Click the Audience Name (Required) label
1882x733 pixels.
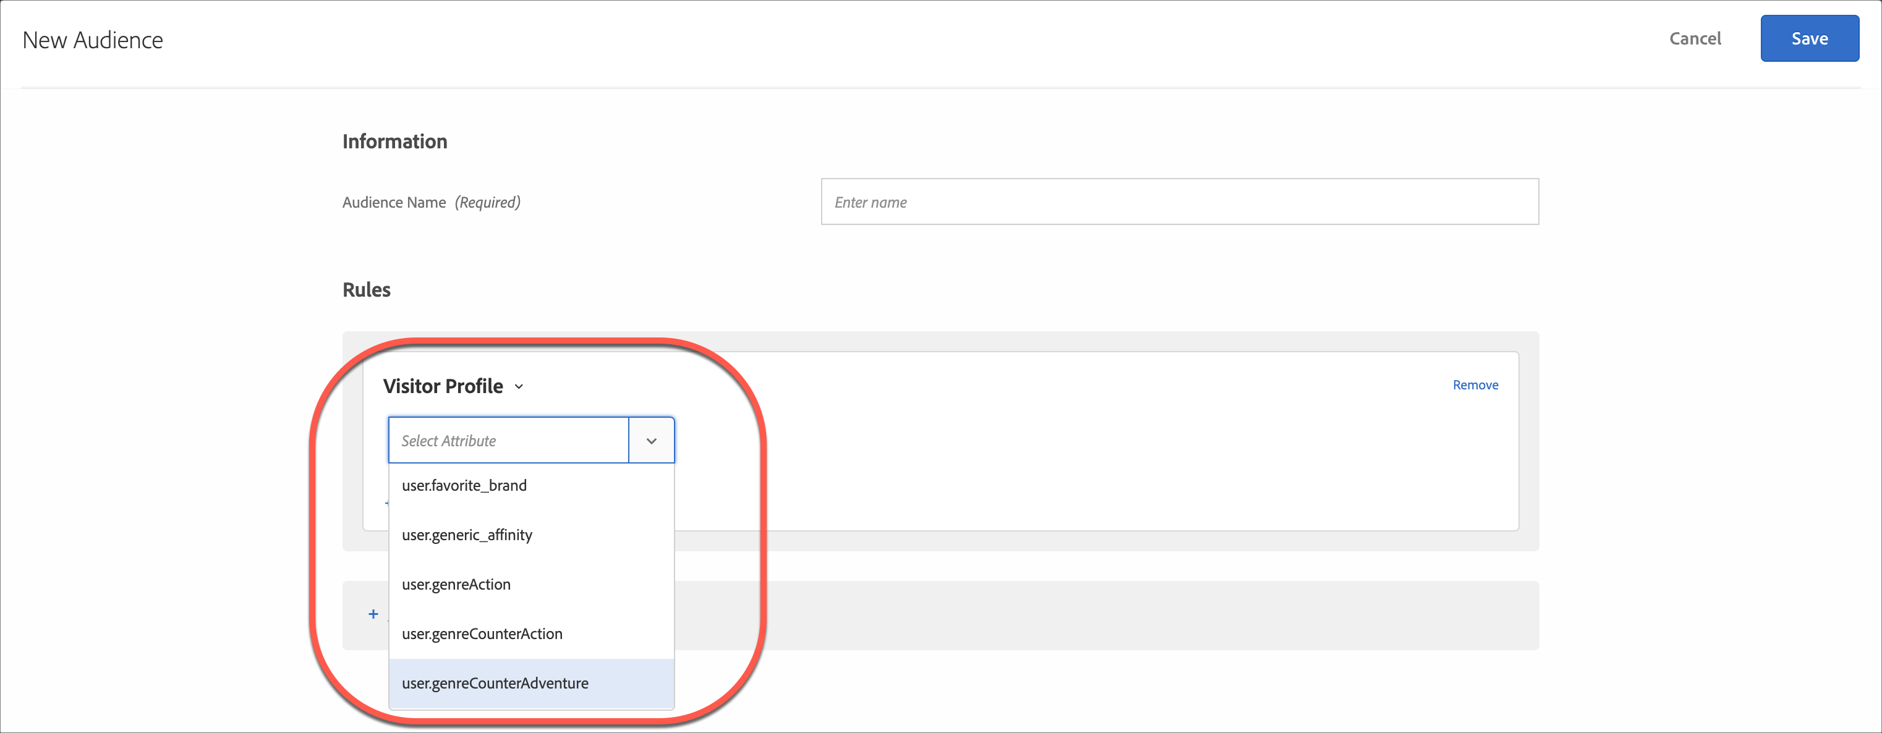(x=430, y=202)
